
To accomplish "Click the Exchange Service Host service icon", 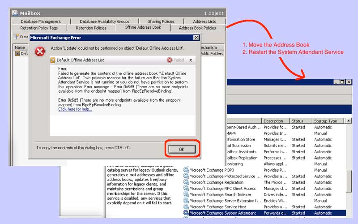I will 186,207.
